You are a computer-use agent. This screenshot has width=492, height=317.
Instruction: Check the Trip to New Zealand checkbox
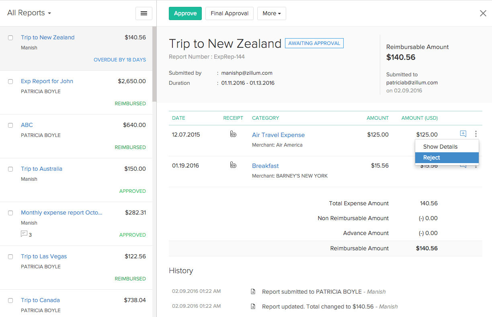[x=10, y=37]
